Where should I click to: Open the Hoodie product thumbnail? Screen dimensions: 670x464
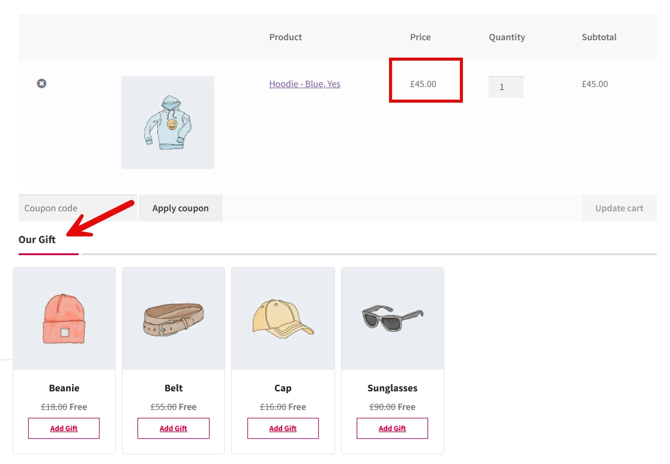pos(167,122)
